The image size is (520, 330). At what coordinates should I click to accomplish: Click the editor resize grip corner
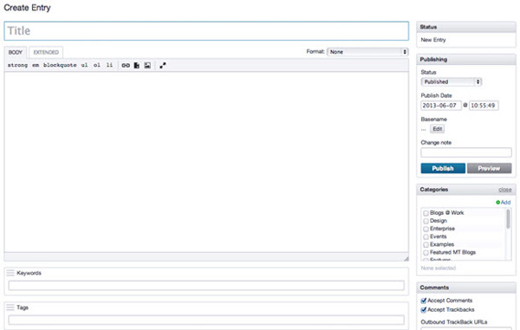[x=406, y=258]
